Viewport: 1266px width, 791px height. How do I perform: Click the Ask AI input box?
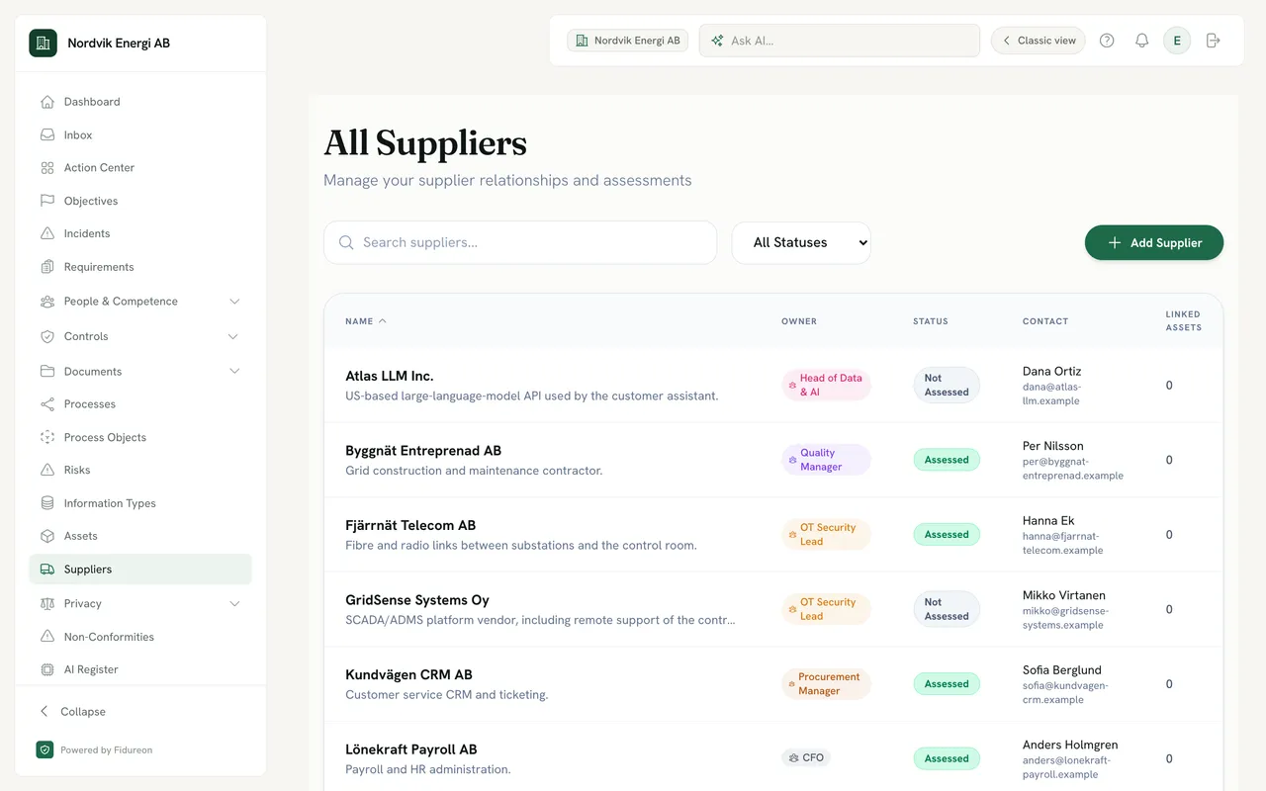[x=840, y=41]
